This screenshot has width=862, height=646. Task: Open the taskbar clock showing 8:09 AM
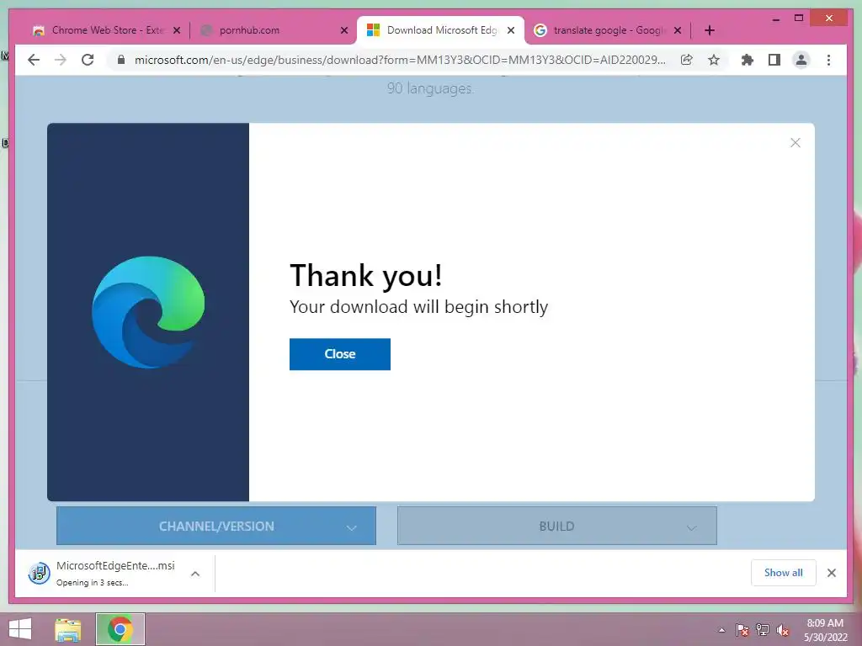825,630
